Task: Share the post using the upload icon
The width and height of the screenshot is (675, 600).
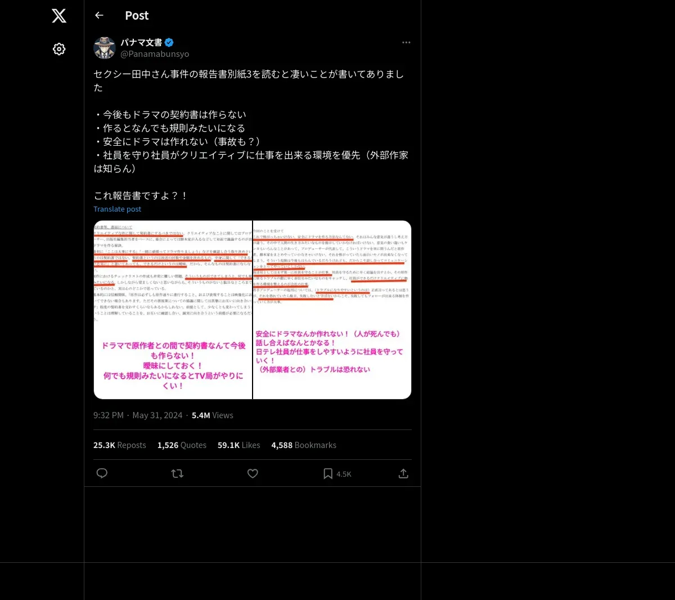Action: [403, 473]
